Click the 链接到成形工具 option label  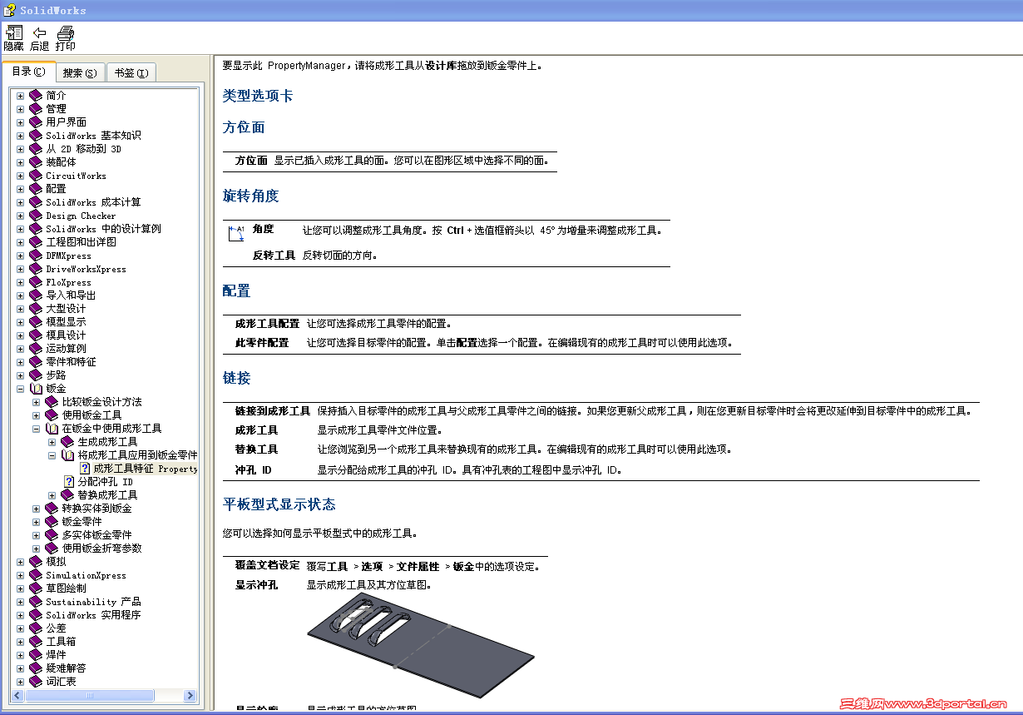273,411
